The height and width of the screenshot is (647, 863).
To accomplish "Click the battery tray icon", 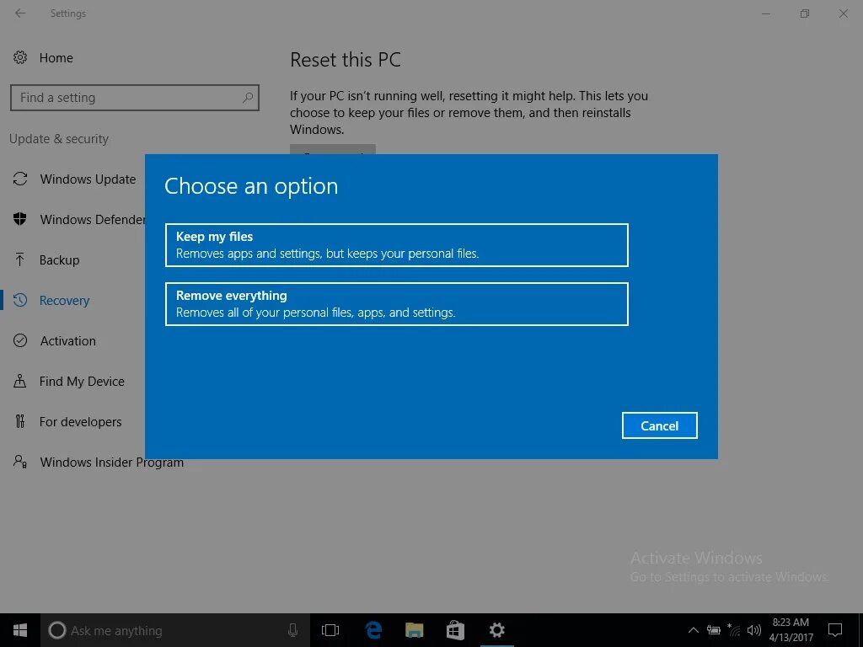I will coord(714,630).
